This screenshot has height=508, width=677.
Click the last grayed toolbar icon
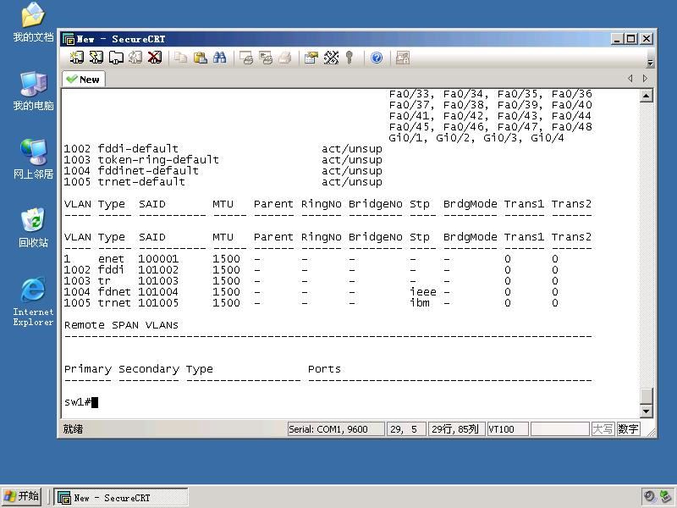point(403,58)
